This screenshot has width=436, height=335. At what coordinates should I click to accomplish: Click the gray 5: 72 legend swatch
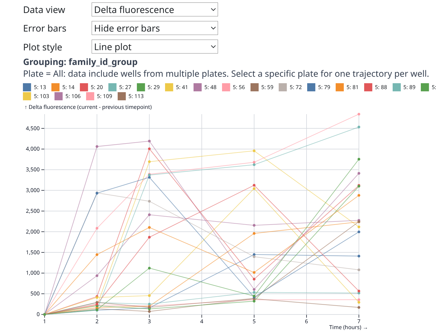(283, 87)
